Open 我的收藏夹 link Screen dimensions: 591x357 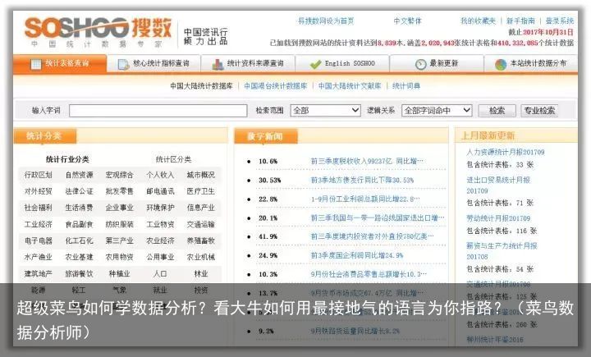click(478, 21)
